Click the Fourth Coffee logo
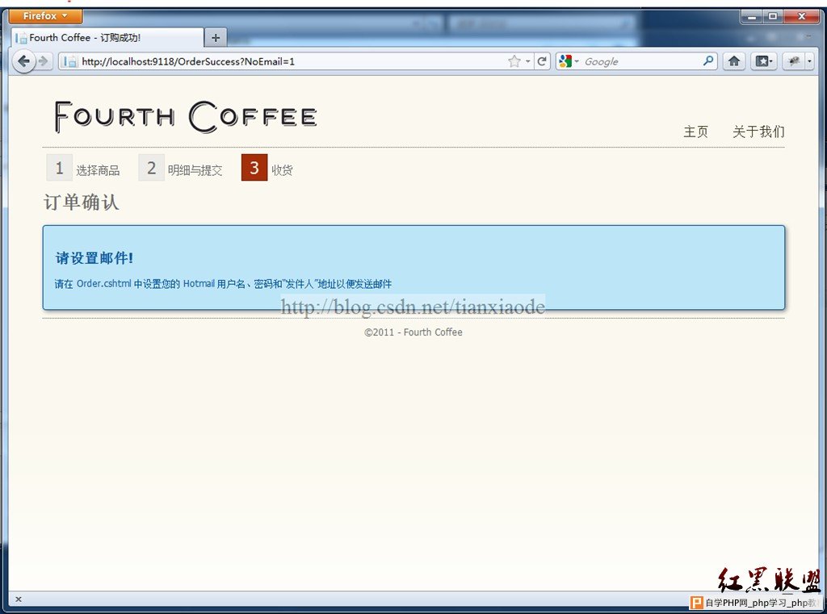The height and width of the screenshot is (614, 827). point(186,117)
